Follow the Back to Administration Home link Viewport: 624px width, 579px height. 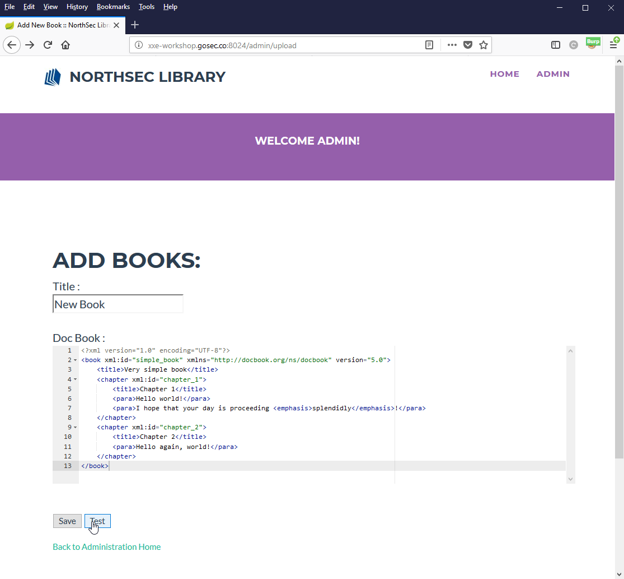[106, 546]
